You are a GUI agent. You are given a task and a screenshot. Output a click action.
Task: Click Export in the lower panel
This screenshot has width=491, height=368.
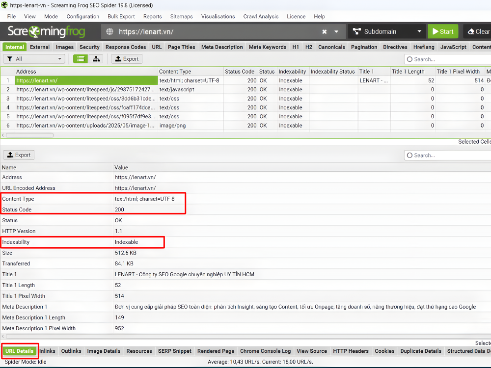coord(19,155)
